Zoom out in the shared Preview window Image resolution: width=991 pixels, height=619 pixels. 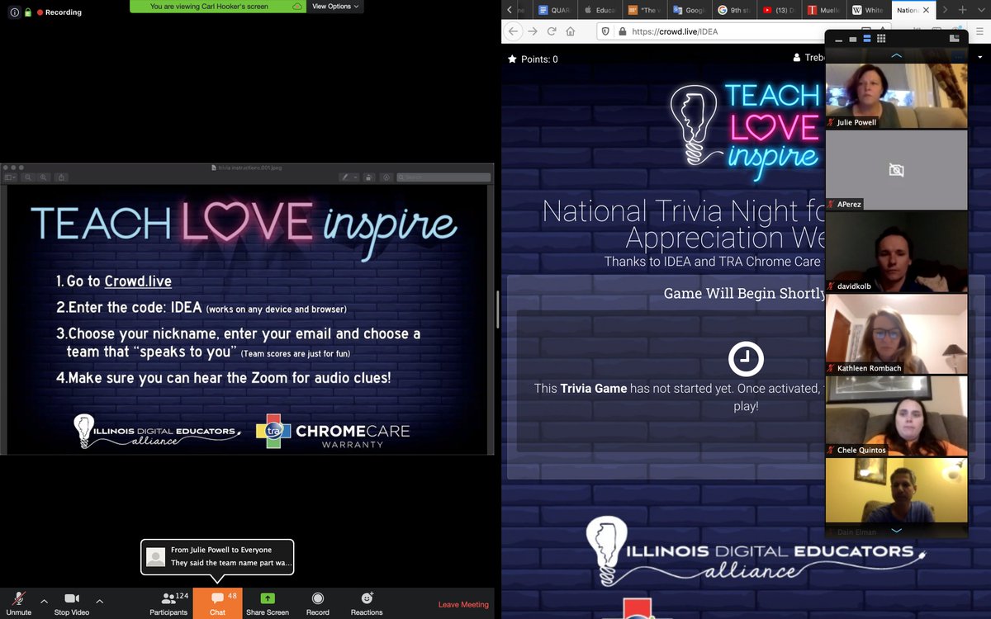tap(28, 177)
